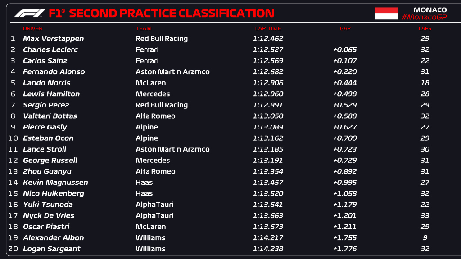Click the Monaco flag icon
This screenshot has width=461, height=259.
(x=386, y=13)
